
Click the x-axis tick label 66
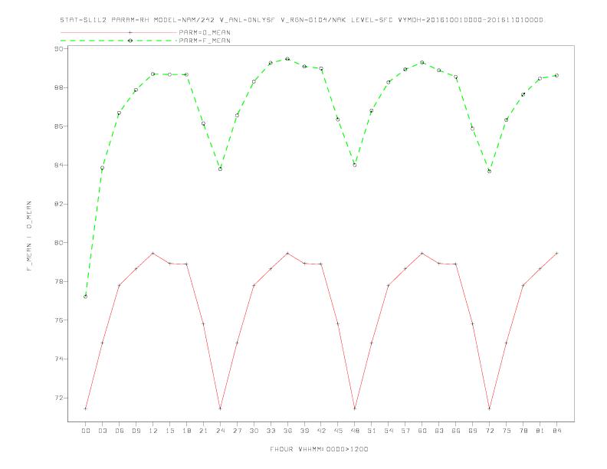[x=456, y=431]
